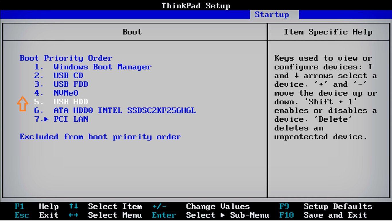Click the +/- key label
392x221 pixels.
(159, 206)
